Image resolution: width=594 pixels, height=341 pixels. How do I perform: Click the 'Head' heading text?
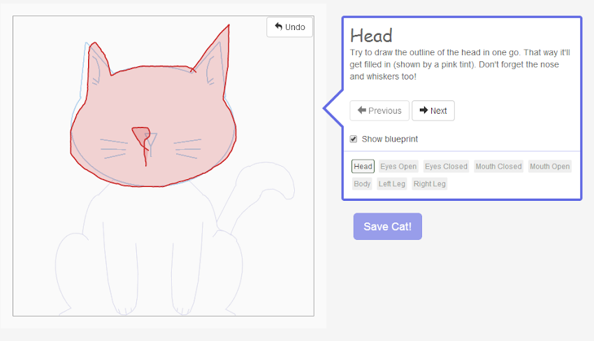click(x=371, y=36)
